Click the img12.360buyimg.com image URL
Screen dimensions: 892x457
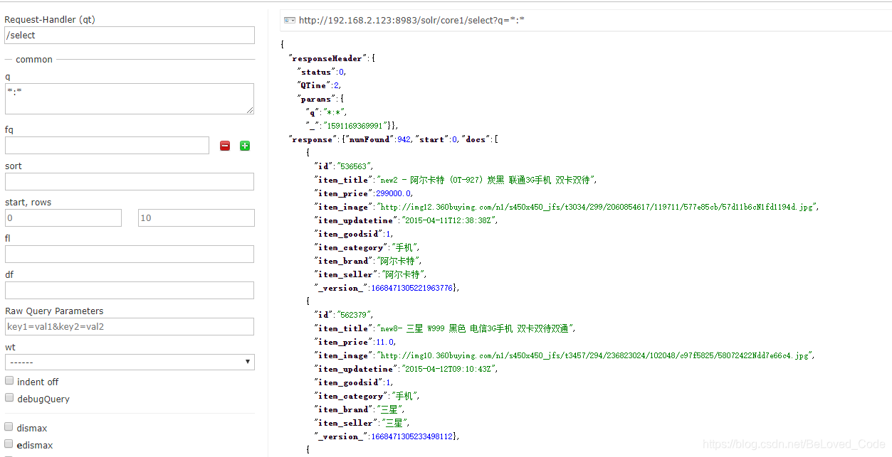click(597, 207)
